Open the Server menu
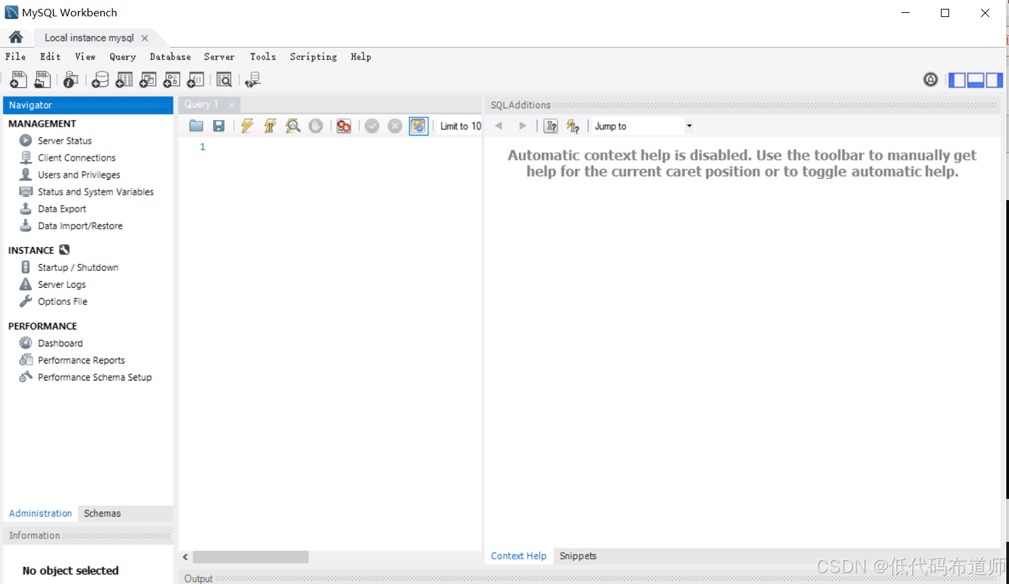The height and width of the screenshot is (584, 1009). click(x=219, y=56)
